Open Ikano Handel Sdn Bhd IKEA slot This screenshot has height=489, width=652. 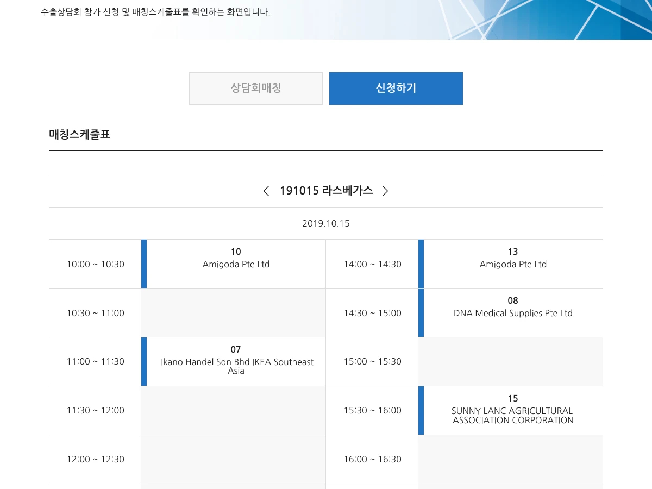click(x=237, y=362)
